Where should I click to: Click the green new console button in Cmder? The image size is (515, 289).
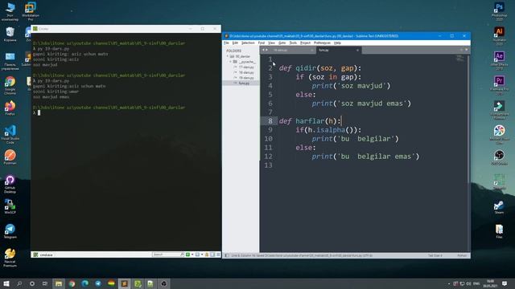[x=187, y=254]
